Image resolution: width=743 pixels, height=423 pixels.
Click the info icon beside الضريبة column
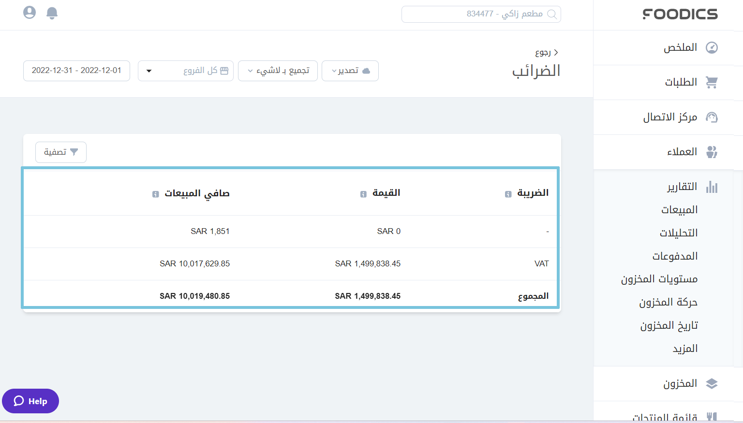(508, 194)
